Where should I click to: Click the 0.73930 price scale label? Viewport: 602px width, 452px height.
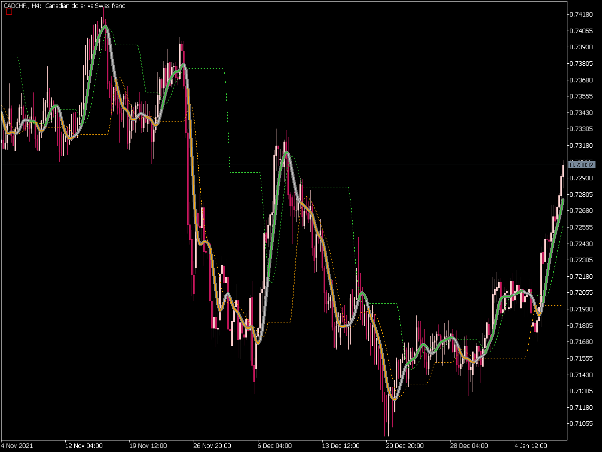click(582, 47)
